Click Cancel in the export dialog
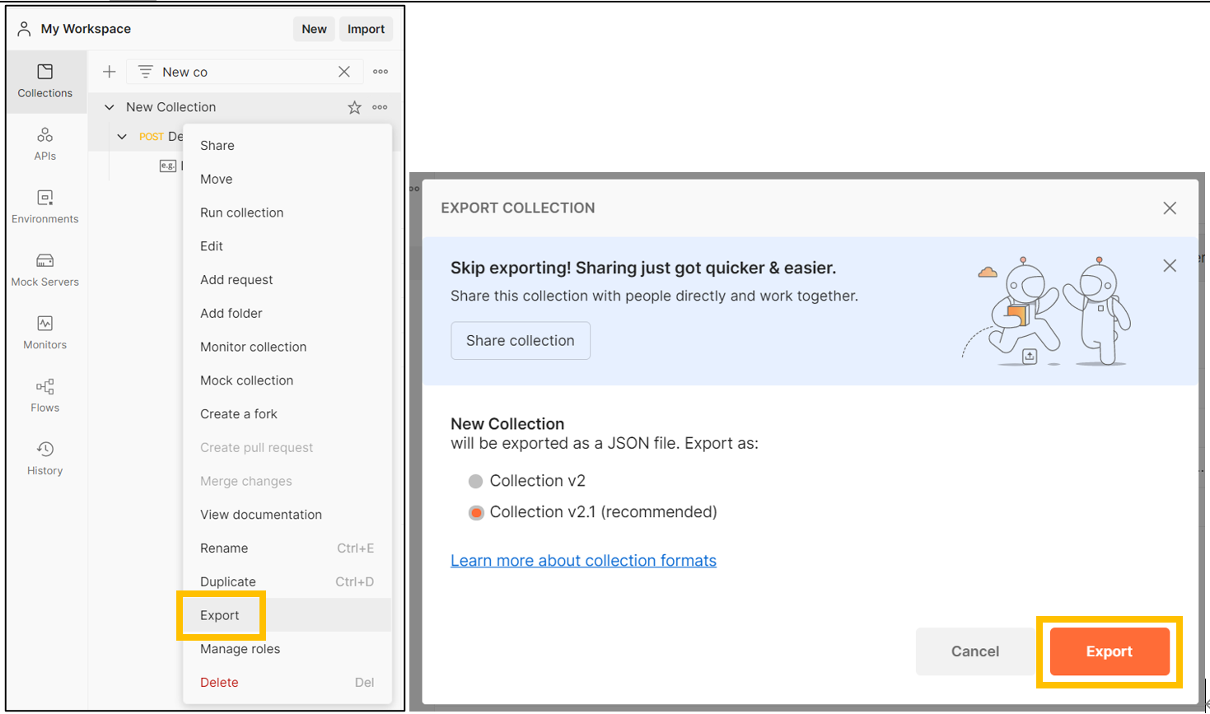1210x714 pixels. pyautogui.click(x=975, y=651)
